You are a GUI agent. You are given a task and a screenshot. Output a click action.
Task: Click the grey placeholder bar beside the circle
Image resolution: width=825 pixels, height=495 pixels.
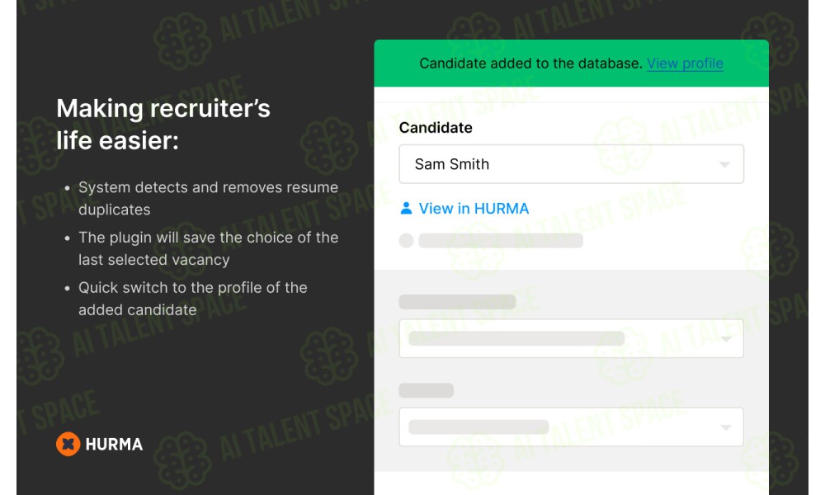point(501,241)
